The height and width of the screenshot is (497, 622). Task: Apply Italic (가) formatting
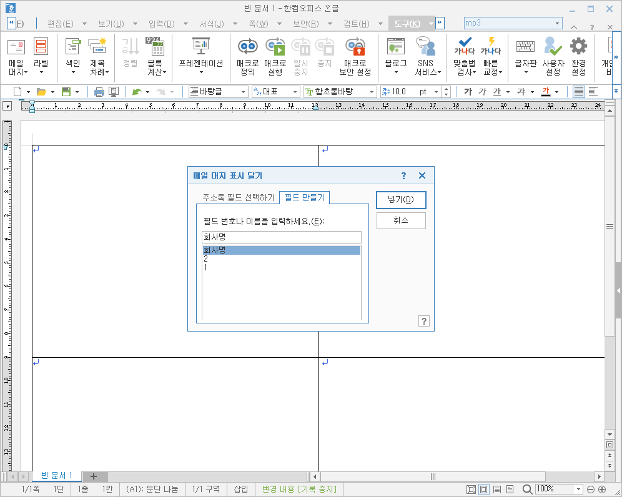(482, 92)
